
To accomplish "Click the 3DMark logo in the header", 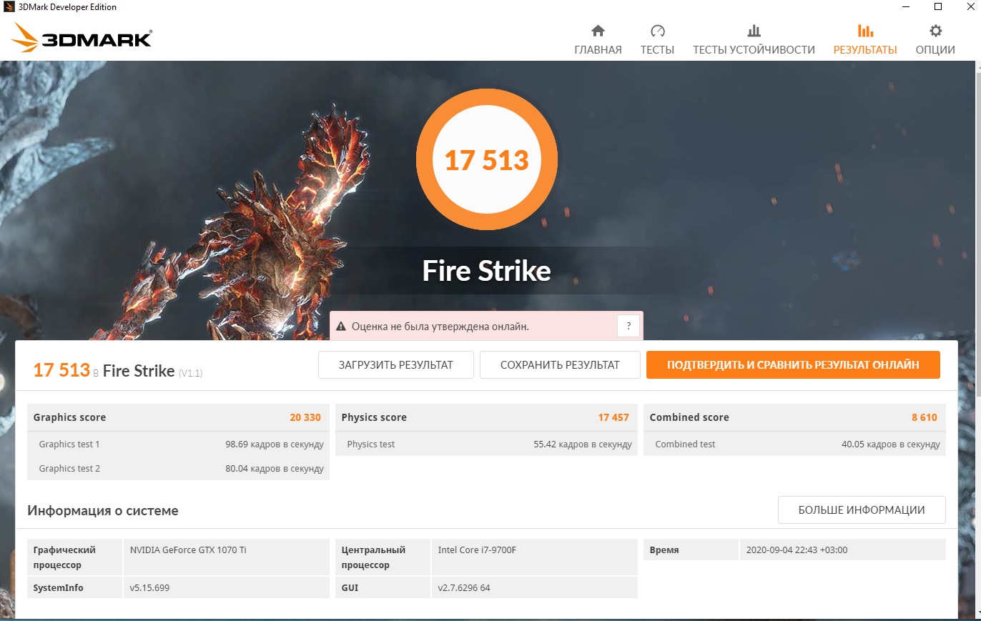I will (82, 37).
